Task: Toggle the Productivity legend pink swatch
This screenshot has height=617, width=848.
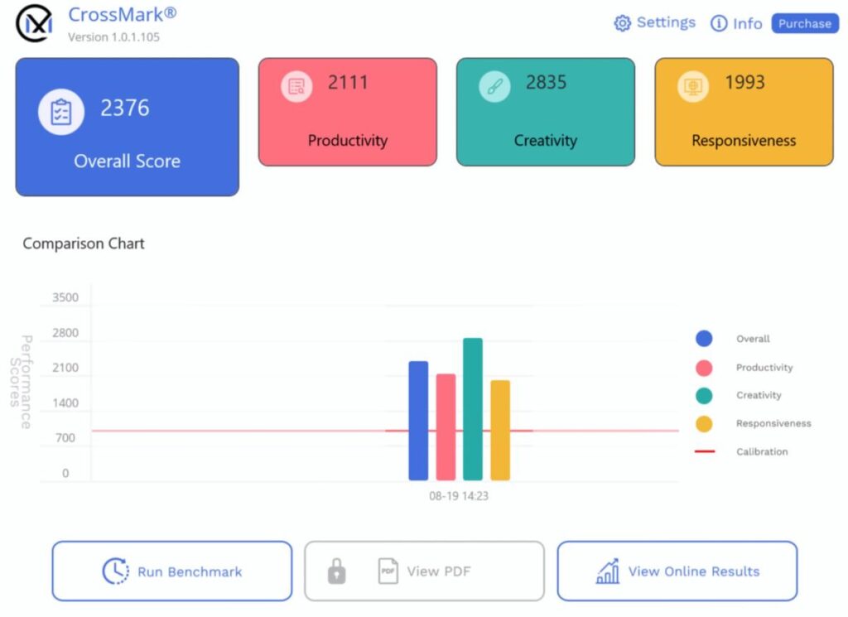Action: tap(704, 368)
